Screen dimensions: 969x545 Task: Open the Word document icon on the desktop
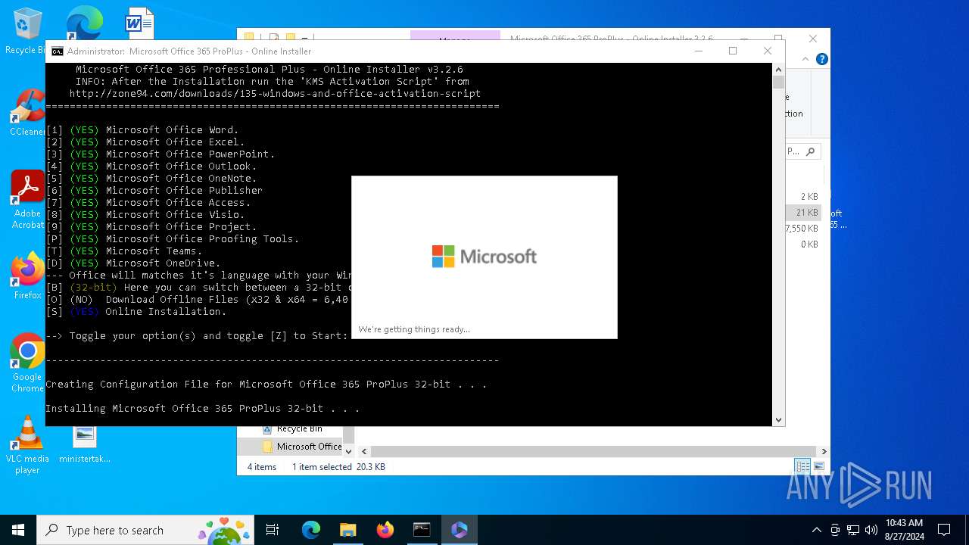(x=139, y=23)
